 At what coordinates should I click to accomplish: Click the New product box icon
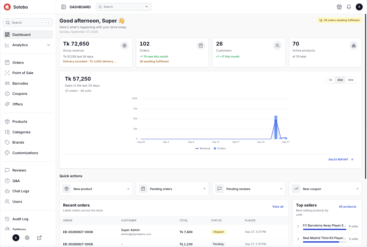[x=66, y=189]
